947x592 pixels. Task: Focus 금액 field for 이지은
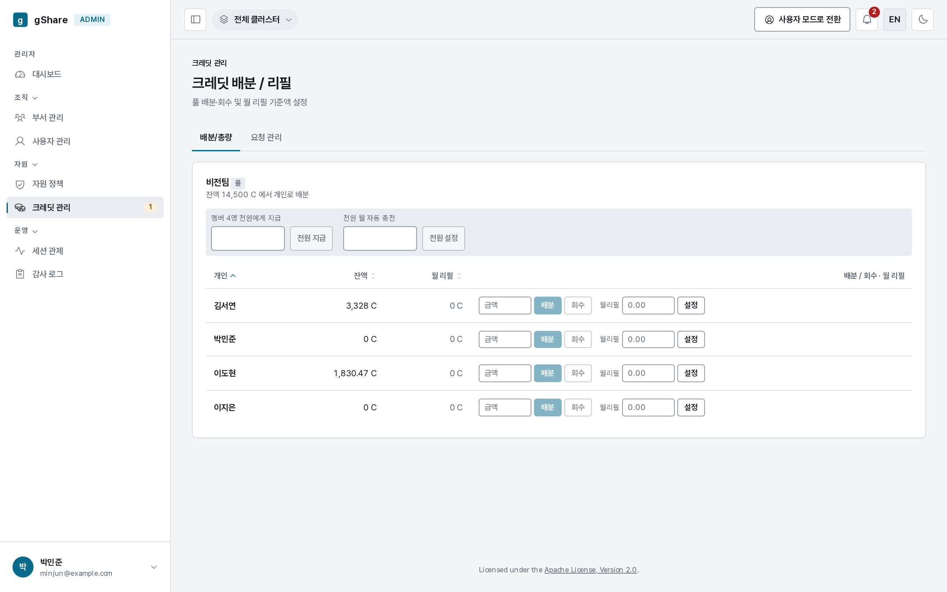[505, 407]
